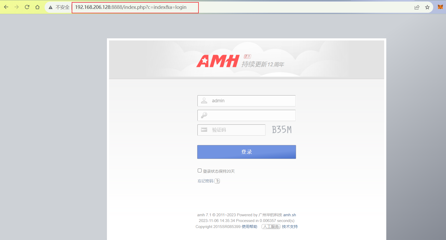Click the share page icon in address bar

click(417, 7)
